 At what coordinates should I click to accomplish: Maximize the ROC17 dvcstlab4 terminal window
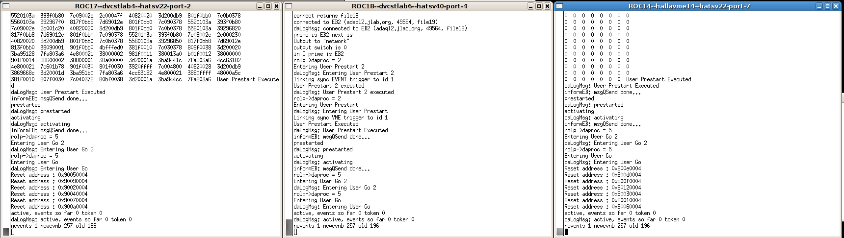pos(268,6)
